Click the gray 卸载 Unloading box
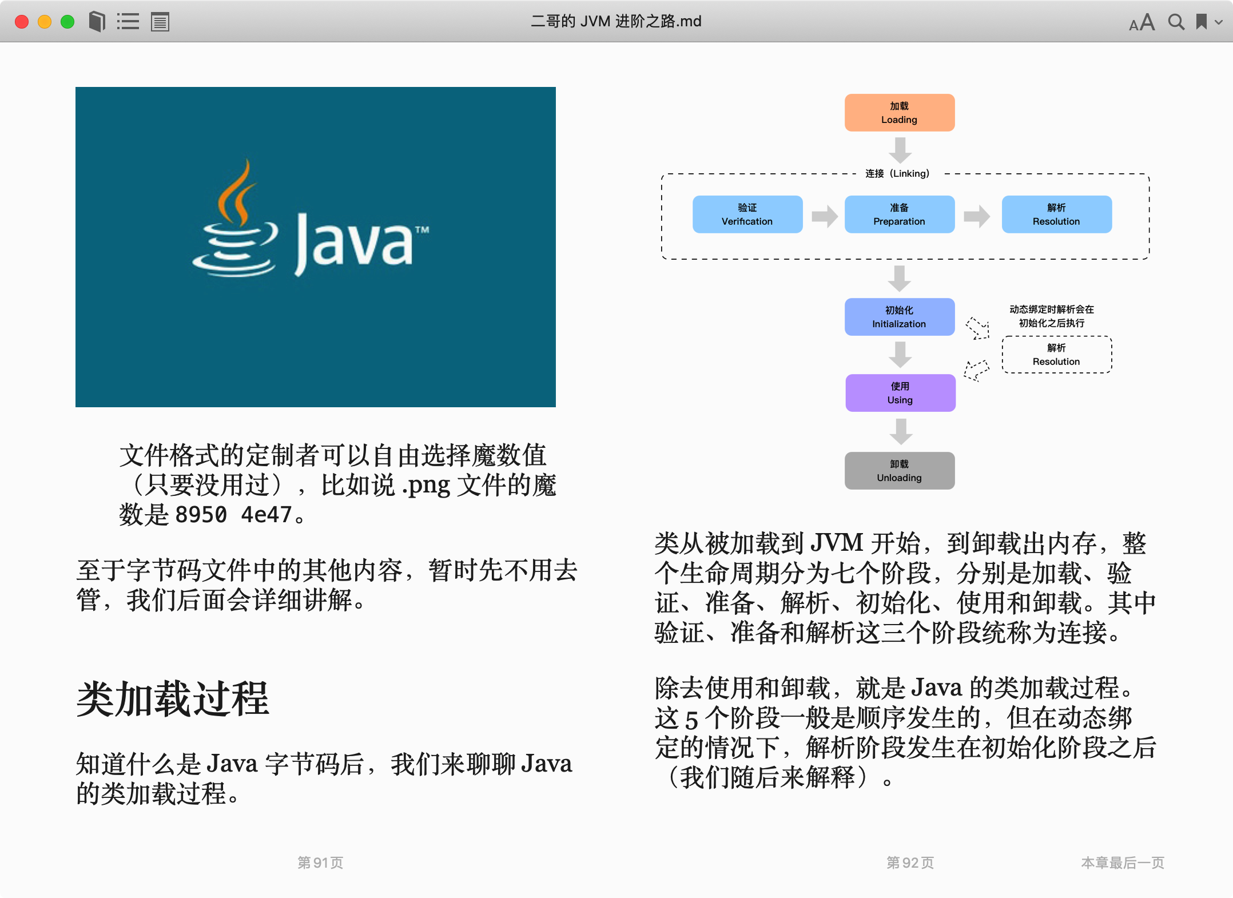 coord(899,470)
